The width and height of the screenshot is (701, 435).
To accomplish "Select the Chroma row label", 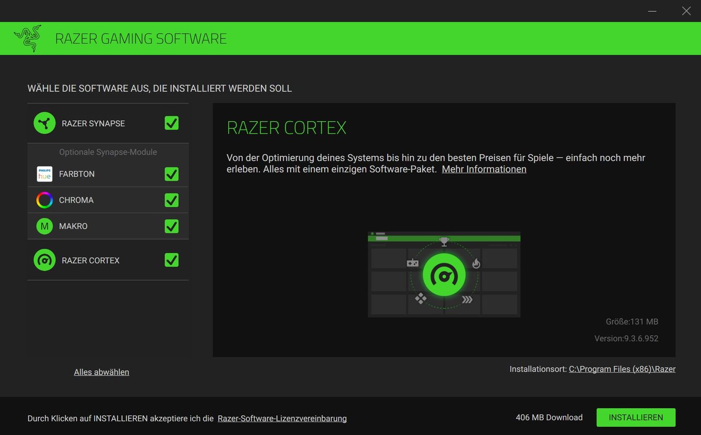I will [x=76, y=200].
